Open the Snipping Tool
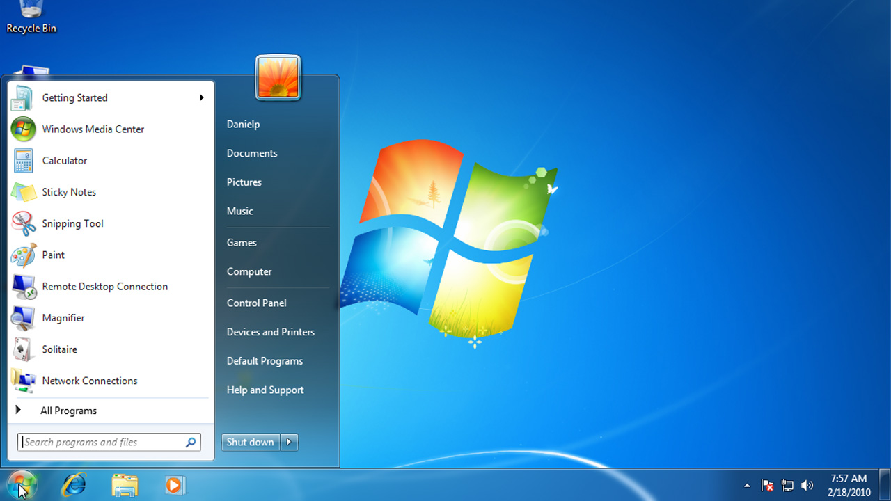The width and height of the screenshot is (891, 501). tap(72, 223)
